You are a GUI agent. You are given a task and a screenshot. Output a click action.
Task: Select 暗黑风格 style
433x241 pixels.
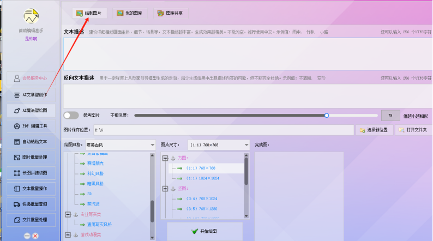95,184
